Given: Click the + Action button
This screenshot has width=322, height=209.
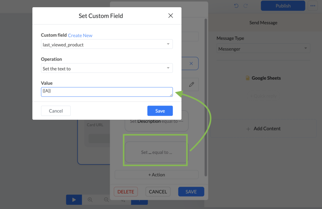Looking at the screenshot, I should (x=157, y=174).
